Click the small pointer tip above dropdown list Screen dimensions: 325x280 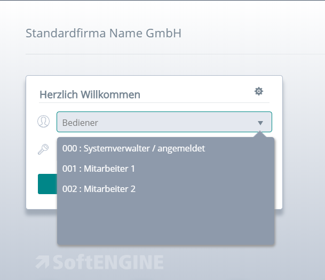pos(260,135)
